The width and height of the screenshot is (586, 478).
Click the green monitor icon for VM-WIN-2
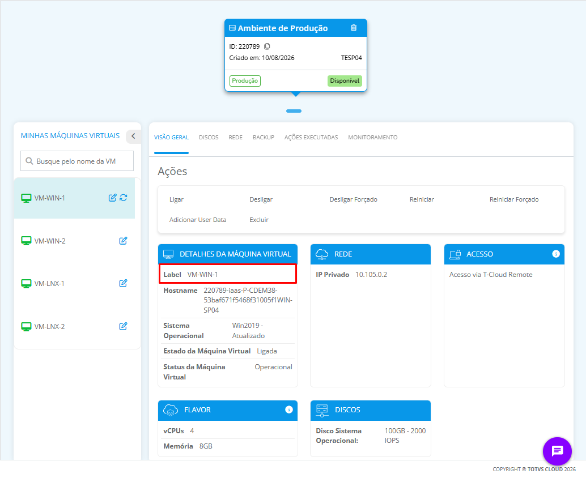(26, 241)
